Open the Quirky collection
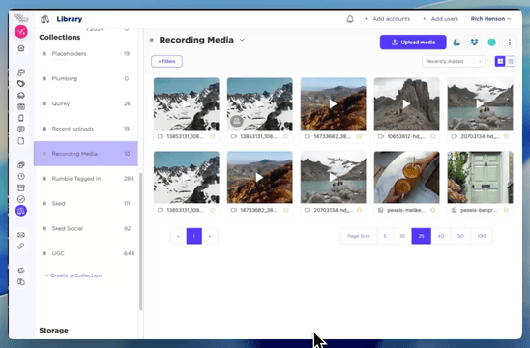The width and height of the screenshot is (530, 348). coord(86,103)
